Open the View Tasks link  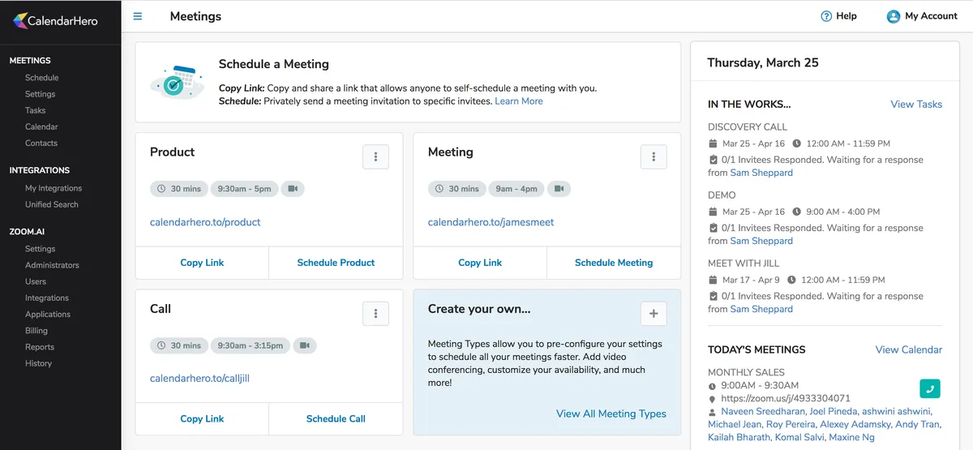[916, 104]
